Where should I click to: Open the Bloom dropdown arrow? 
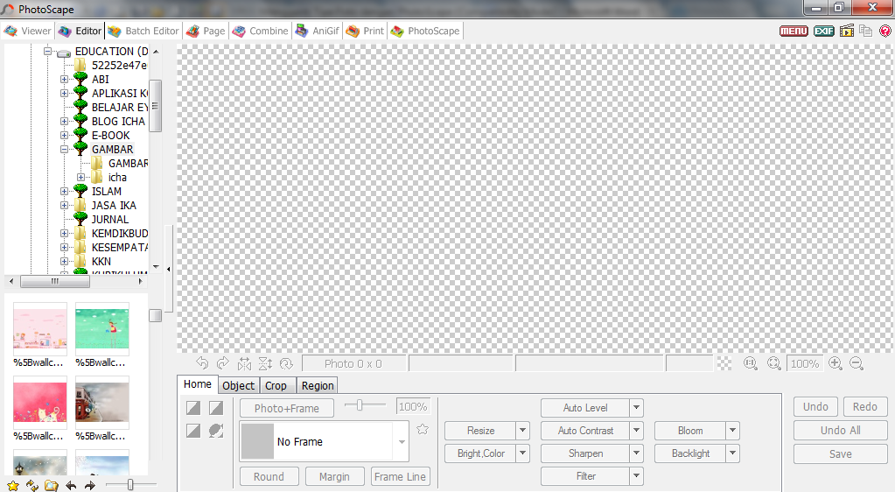[733, 431]
